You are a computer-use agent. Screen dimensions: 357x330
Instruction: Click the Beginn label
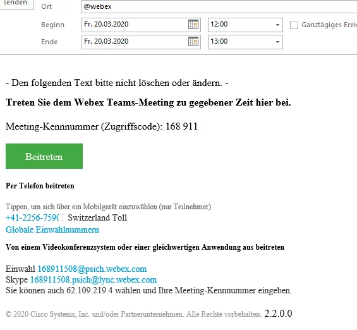53,25
